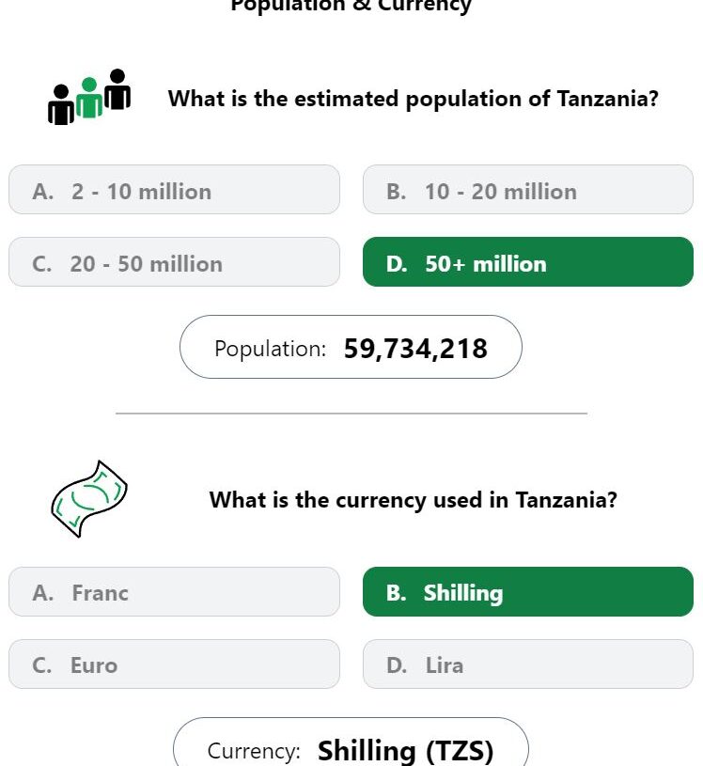Click the Population 59,734,218 result pill
The height and width of the screenshot is (766, 703).
tap(351, 347)
